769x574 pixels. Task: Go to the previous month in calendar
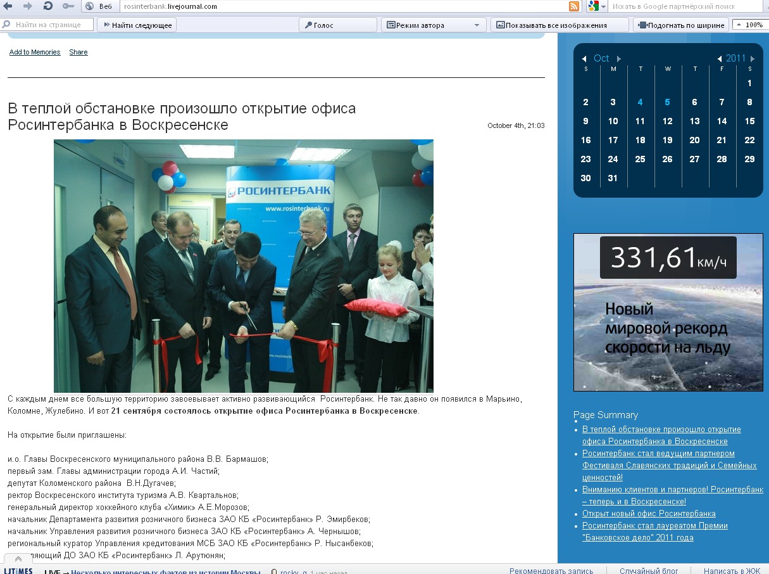pos(584,59)
